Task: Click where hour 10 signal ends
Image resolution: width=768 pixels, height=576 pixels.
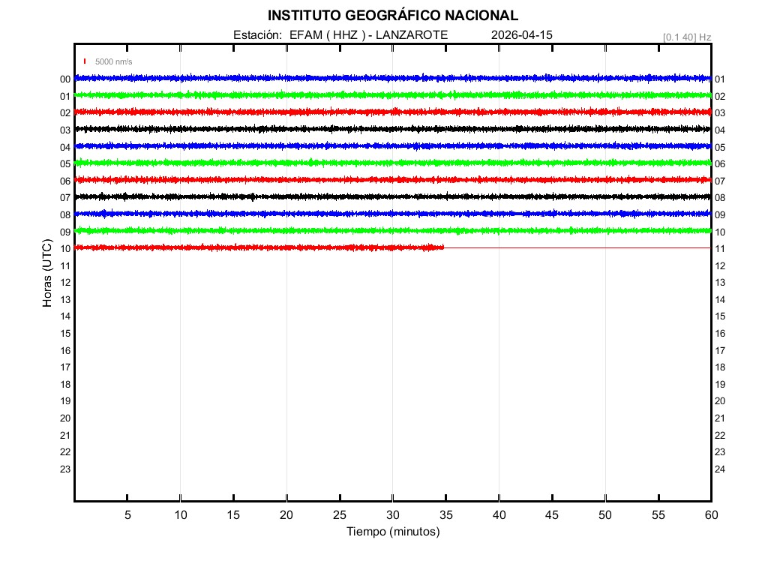Action: 443,247
